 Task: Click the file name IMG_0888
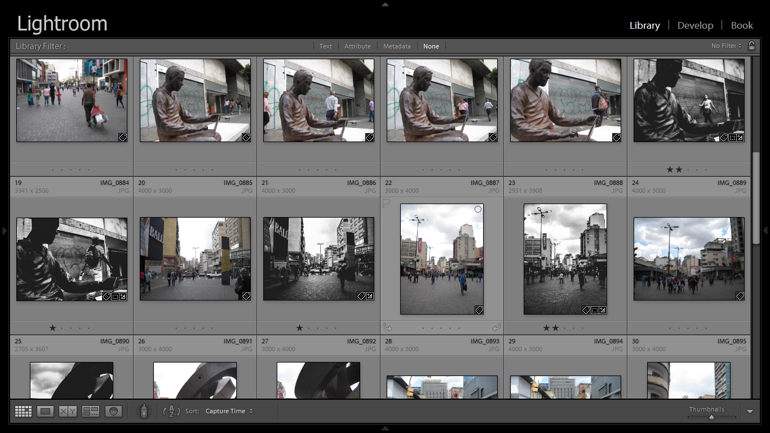(608, 183)
